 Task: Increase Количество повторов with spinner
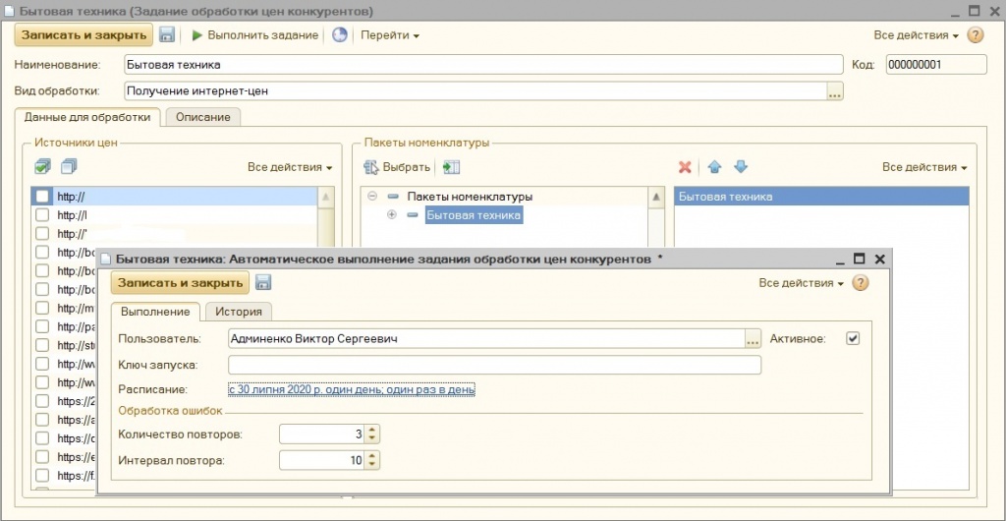point(372,431)
